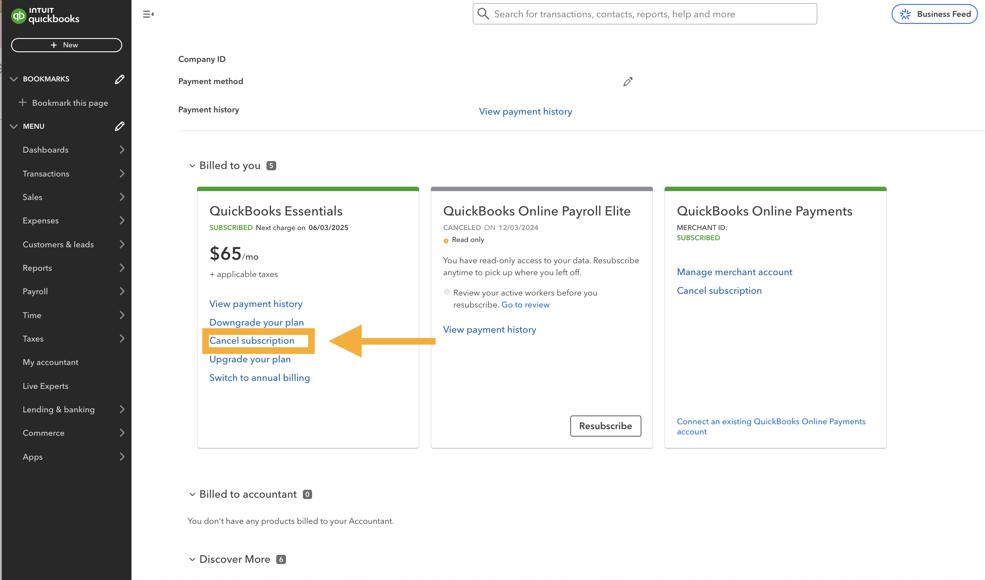Collapse the Billed to accountant section
This screenshot has height=580, width=985.
[x=192, y=494]
